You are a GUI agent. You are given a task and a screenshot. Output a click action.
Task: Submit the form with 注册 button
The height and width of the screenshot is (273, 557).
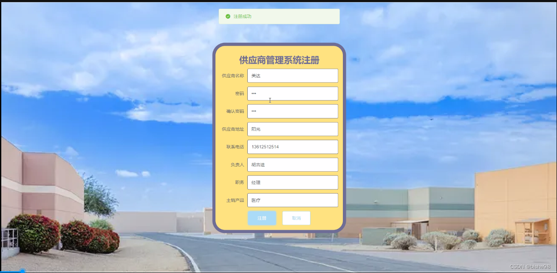click(262, 218)
